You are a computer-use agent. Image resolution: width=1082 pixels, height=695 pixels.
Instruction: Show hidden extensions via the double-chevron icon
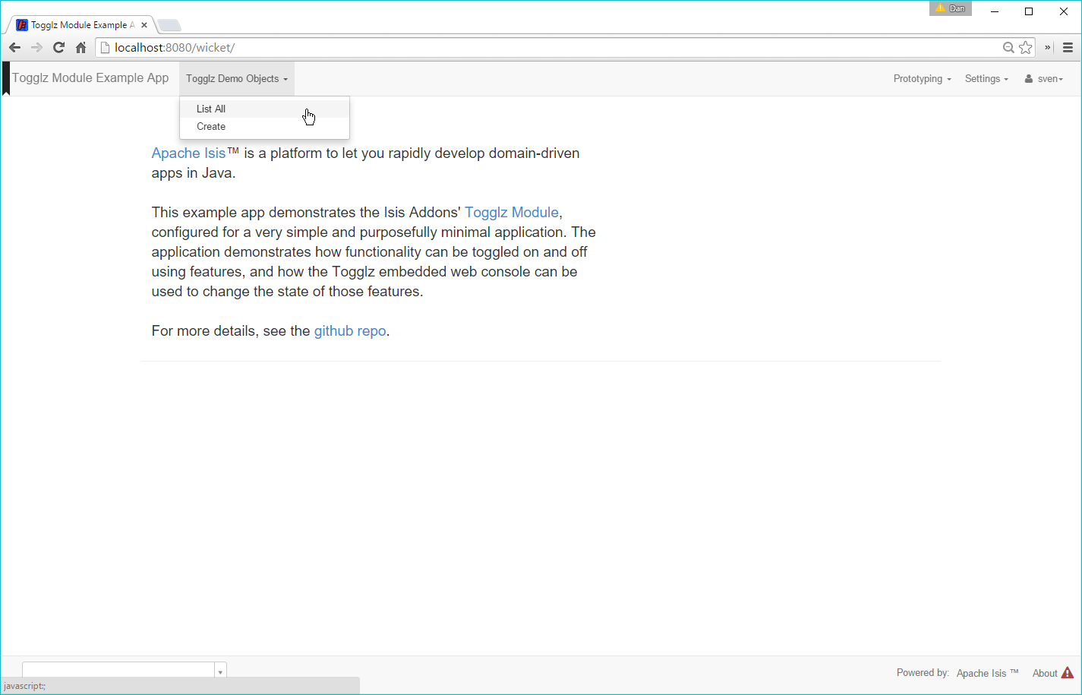click(x=1048, y=47)
